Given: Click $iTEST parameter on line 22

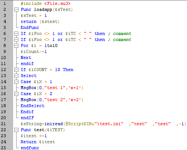Looking at the screenshot, I should click(55, 130).
